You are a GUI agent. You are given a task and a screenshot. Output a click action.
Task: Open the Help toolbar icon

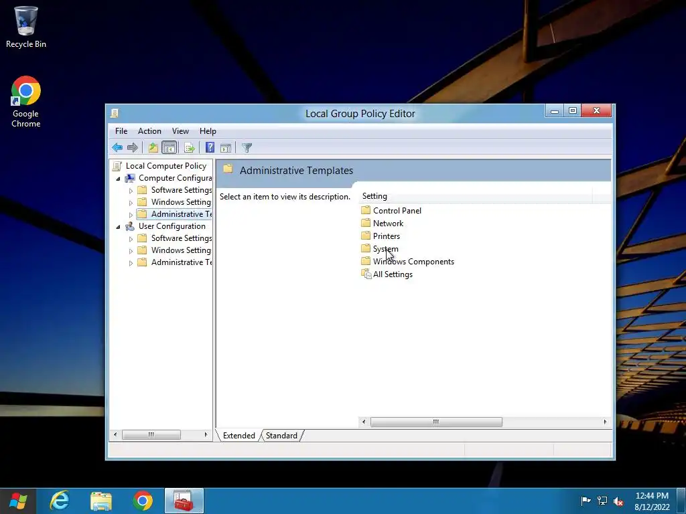coord(210,148)
